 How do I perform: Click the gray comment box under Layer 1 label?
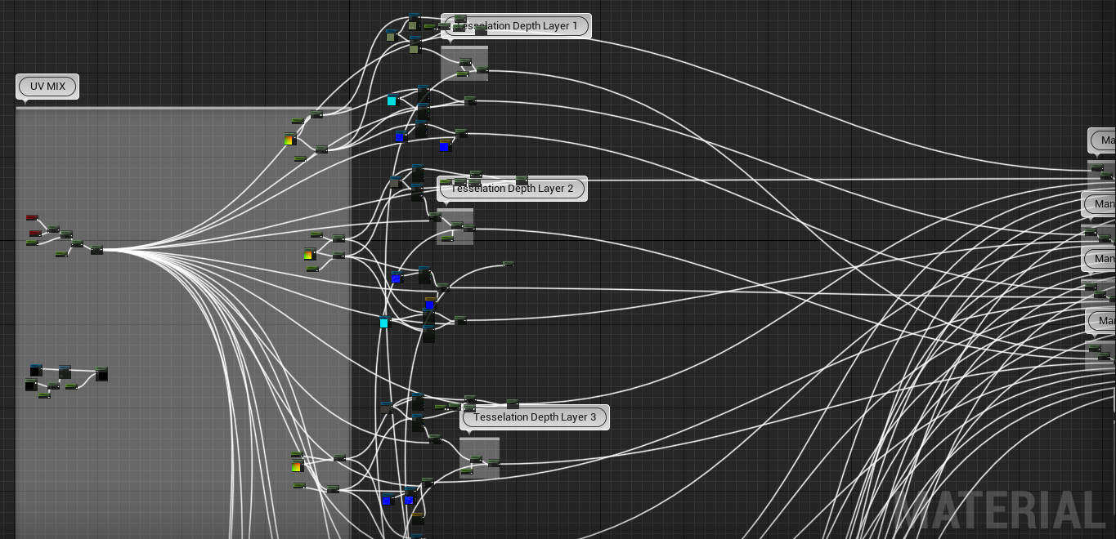coord(464,63)
